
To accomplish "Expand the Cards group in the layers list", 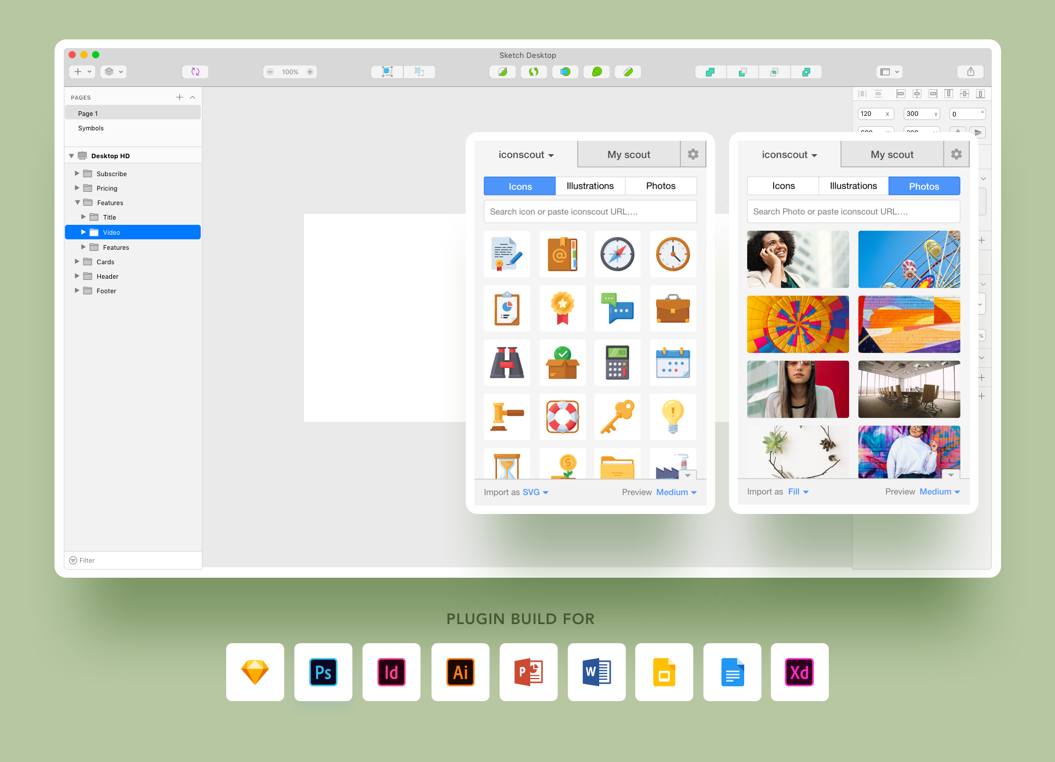I will tap(77, 261).
